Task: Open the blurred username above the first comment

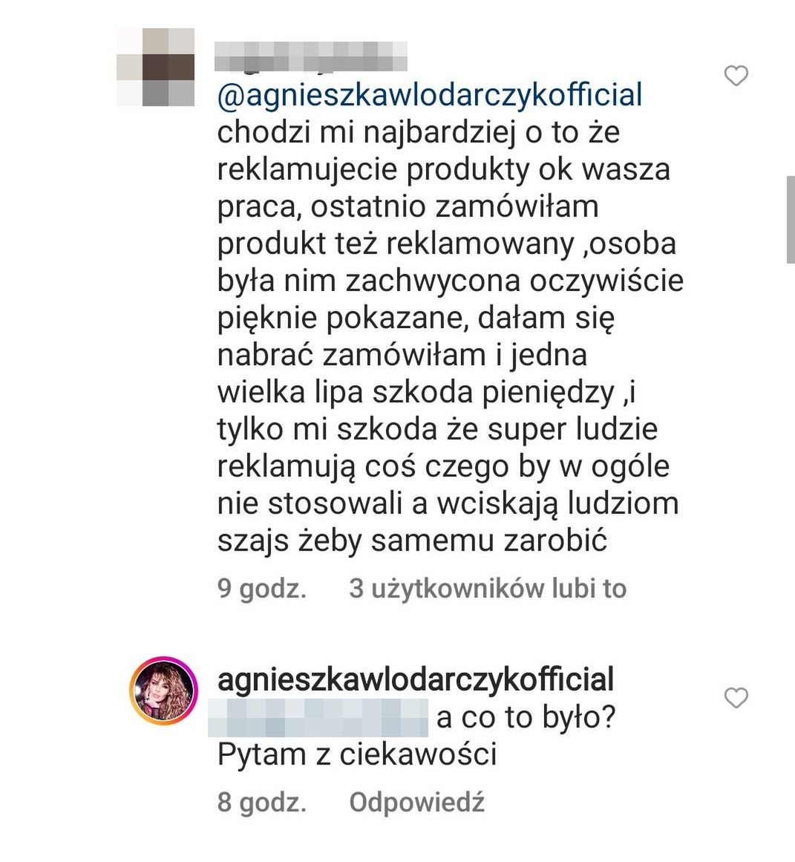Action: coord(310,56)
